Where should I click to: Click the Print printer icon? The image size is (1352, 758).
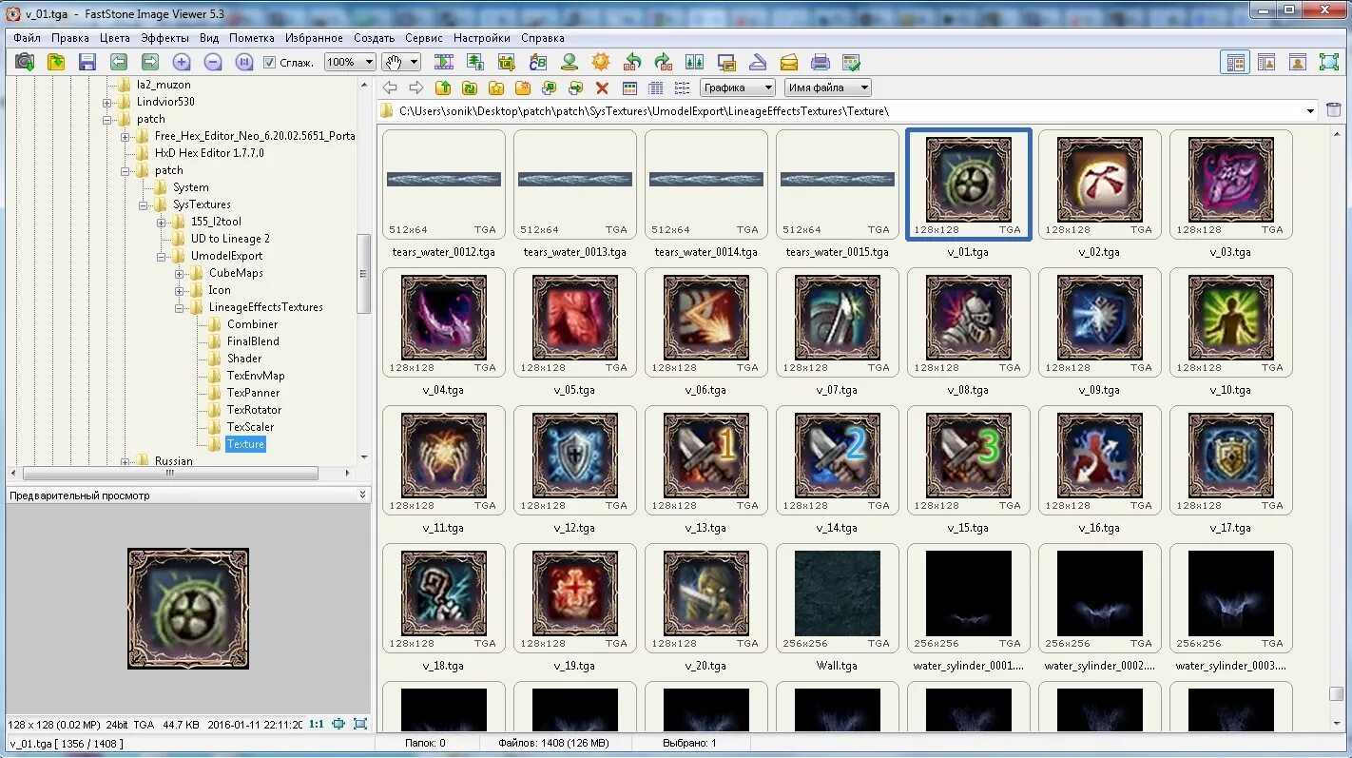pos(821,62)
